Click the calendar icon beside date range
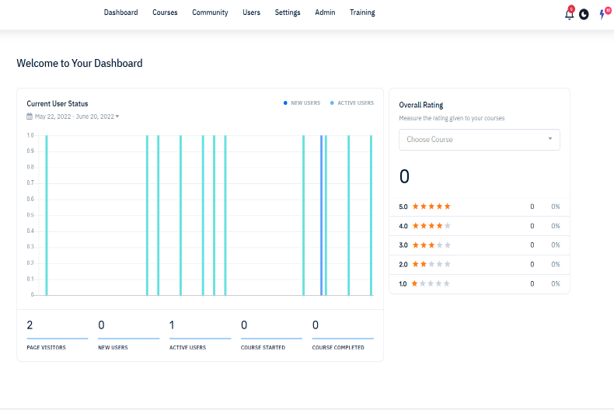 (x=30, y=116)
